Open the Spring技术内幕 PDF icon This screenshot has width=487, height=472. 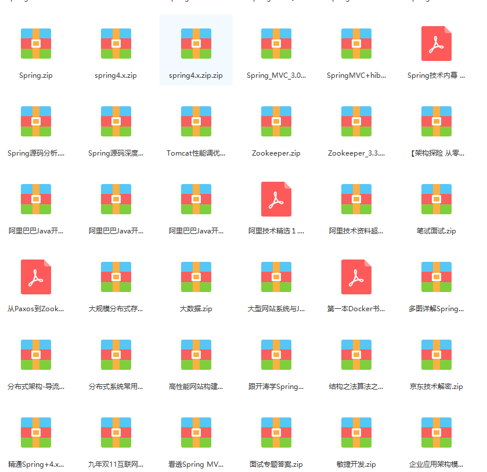click(x=437, y=44)
